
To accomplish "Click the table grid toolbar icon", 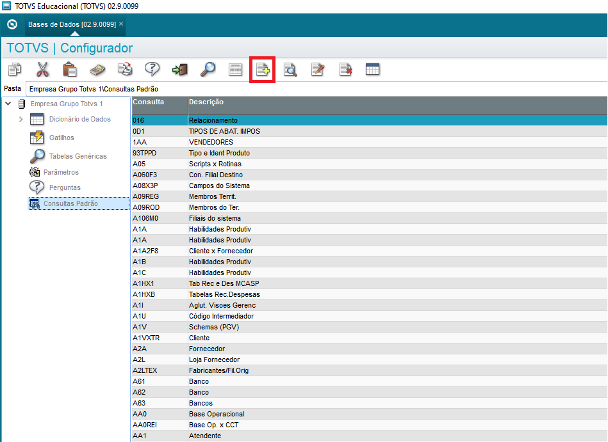I will pos(373,70).
